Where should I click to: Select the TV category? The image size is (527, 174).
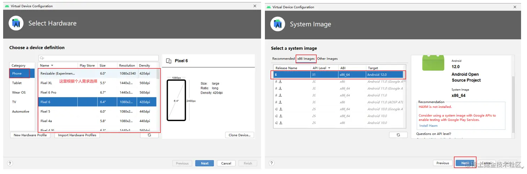pyautogui.click(x=22, y=102)
